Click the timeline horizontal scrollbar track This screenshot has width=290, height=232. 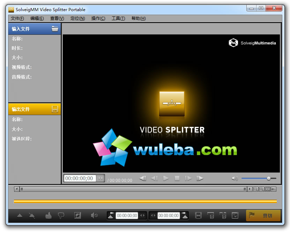(133, 189)
